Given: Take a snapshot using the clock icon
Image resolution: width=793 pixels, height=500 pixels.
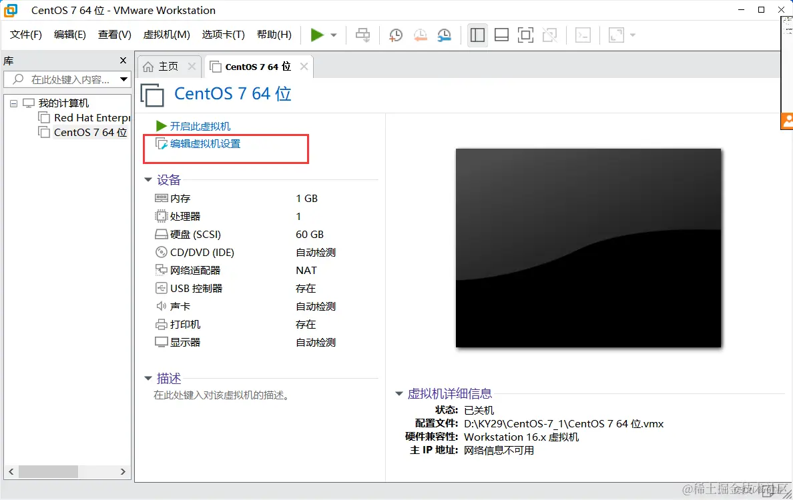Looking at the screenshot, I should (x=395, y=35).
